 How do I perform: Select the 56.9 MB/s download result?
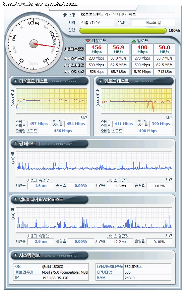point(118,49)
